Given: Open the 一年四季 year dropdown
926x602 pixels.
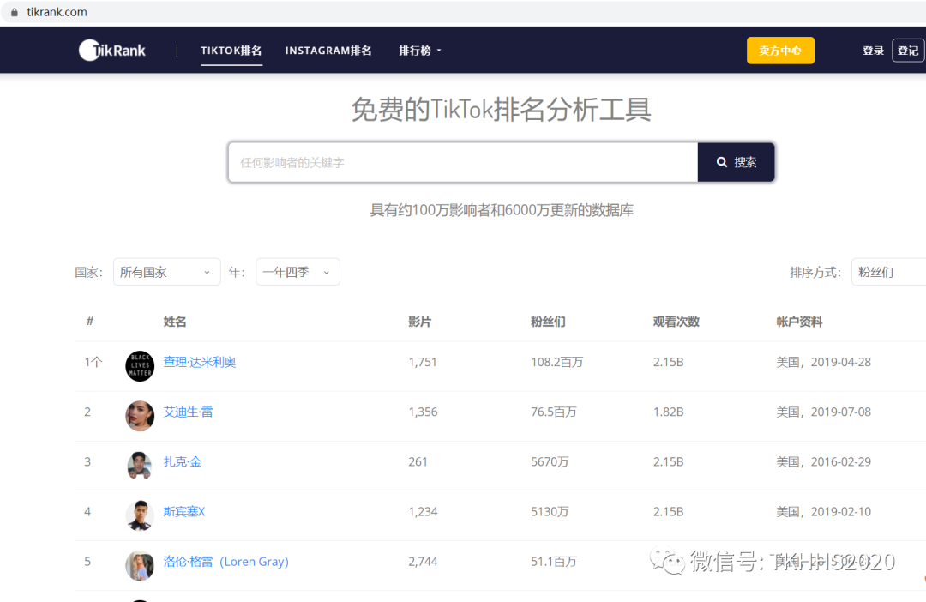Looking at the screenshot, I should pyautogui.click(x=298, y=272).
